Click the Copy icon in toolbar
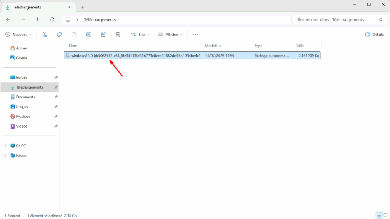The image size is (390, 219). click(x=59, y=35)
